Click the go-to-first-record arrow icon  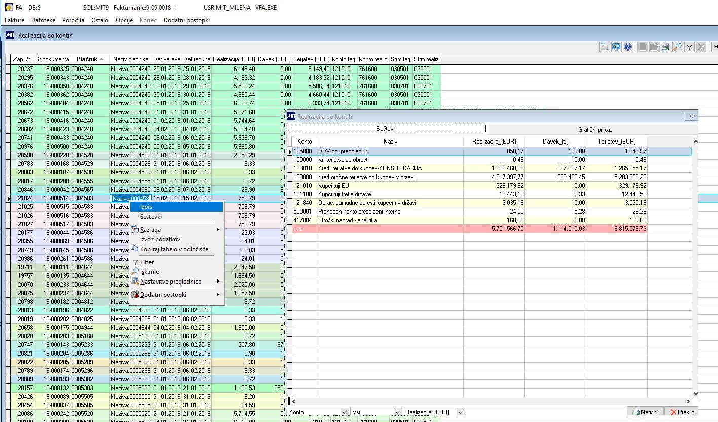click(715, 47)
